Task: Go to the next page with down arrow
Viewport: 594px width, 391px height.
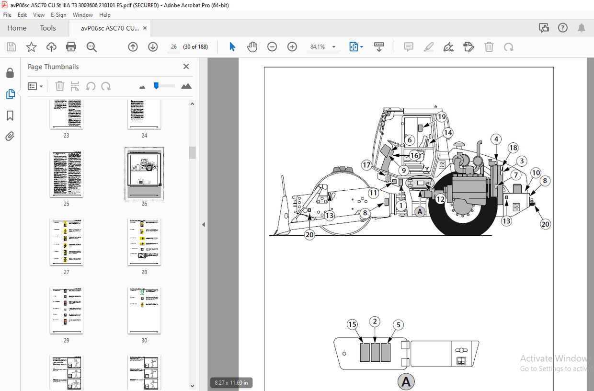Action: pos(152,46)
